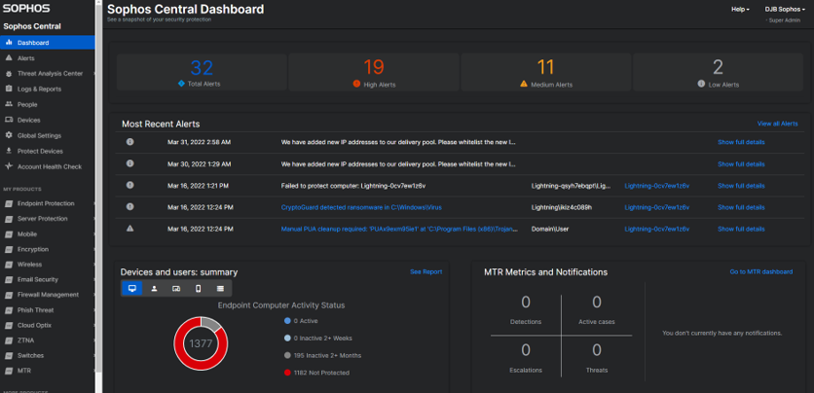Open the Dashboard sidebar item
This screenshot has width=814, height=393.
(48, 43)
